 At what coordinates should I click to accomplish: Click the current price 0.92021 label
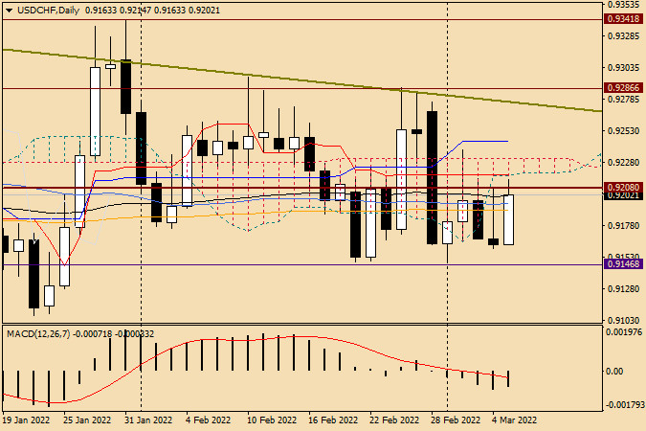coord(623,195)
